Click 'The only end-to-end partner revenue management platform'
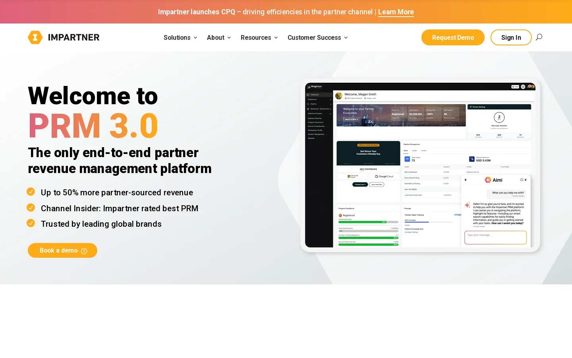Viewport: 572px width, 358px height. tap(120, 160)
